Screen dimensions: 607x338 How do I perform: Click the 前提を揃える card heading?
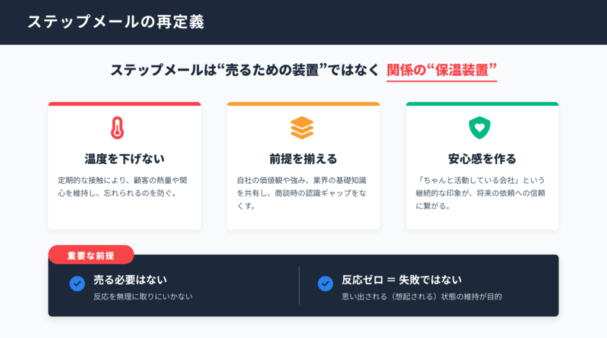tap(303, 159)
